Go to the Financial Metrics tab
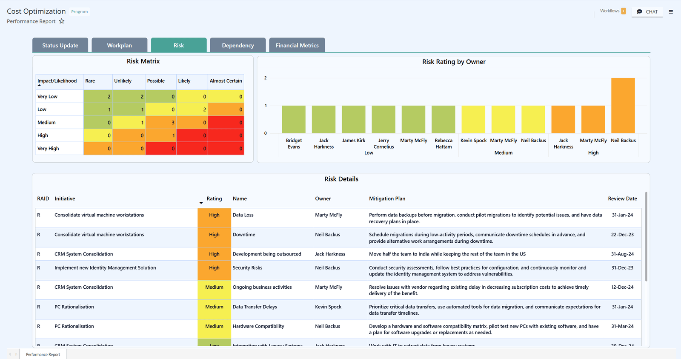This screenshot has width=681, height=359. [297, 46]
